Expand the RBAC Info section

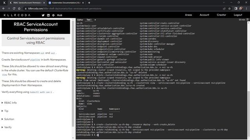click(9, 103)
